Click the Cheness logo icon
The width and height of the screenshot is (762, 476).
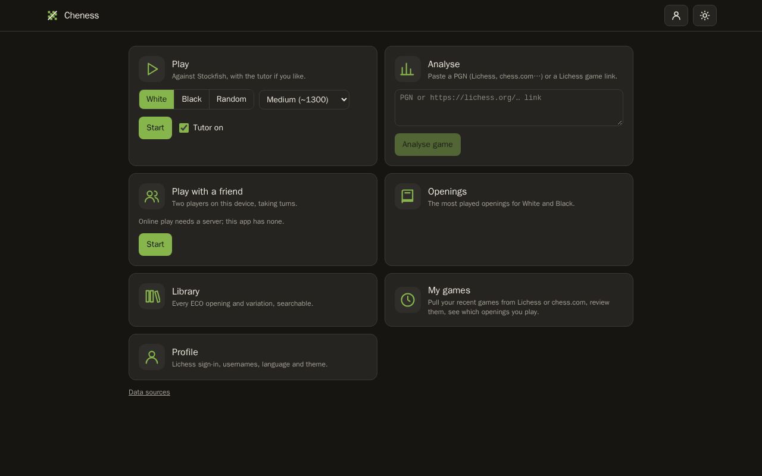pos(52,15)
